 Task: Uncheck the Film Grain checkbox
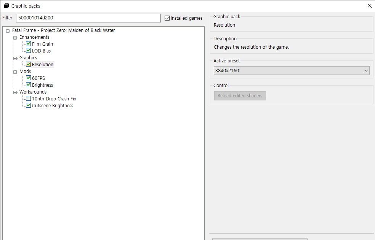[29, 44]
